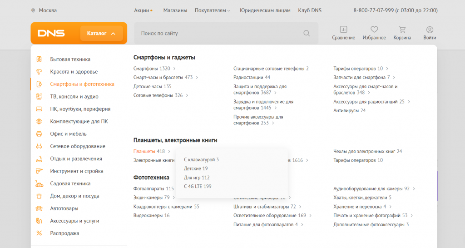The height and width of the screenshot is (248, 465).
Task: Open the Избранное heart icon
Action: tap(374, 30)
